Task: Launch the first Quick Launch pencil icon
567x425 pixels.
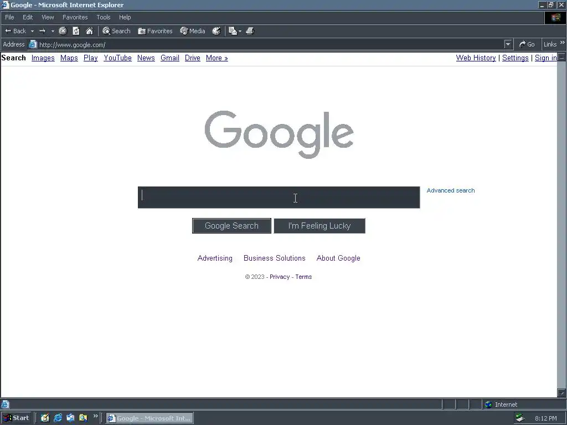Action: point(45,418)
